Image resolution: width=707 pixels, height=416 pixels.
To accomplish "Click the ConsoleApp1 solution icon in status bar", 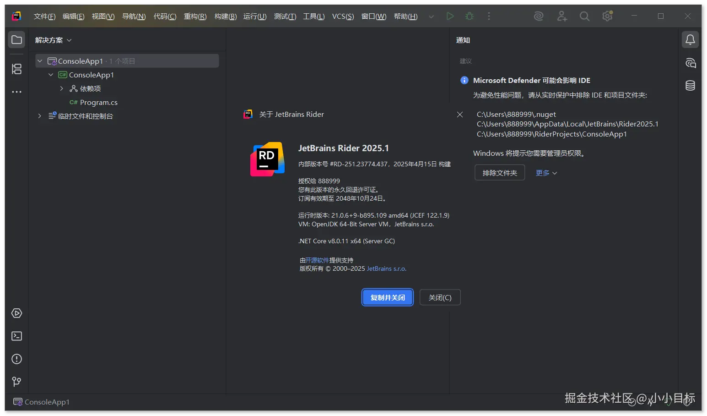I will (18, 402).
